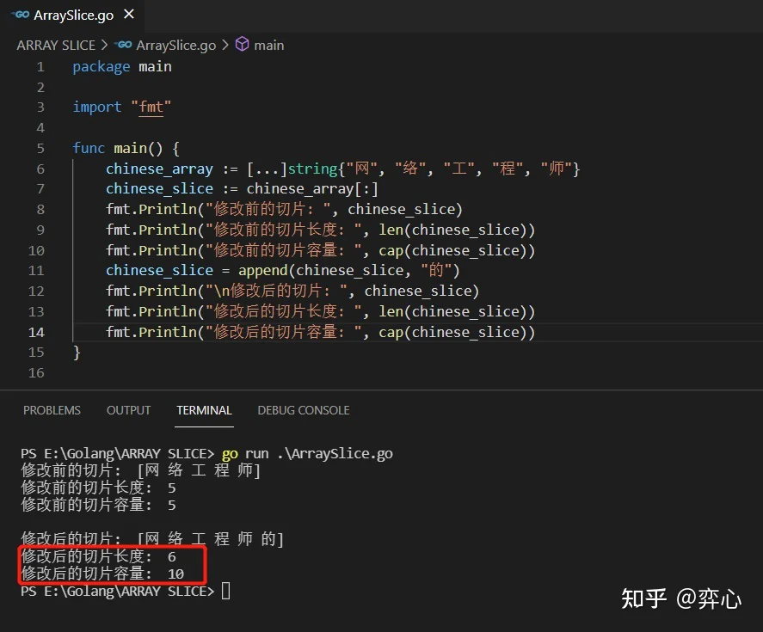763x632 pixels.
Task: Expand chevron after ARRAY SLICE breadcrumb
Action: click(x=104, y=45)
